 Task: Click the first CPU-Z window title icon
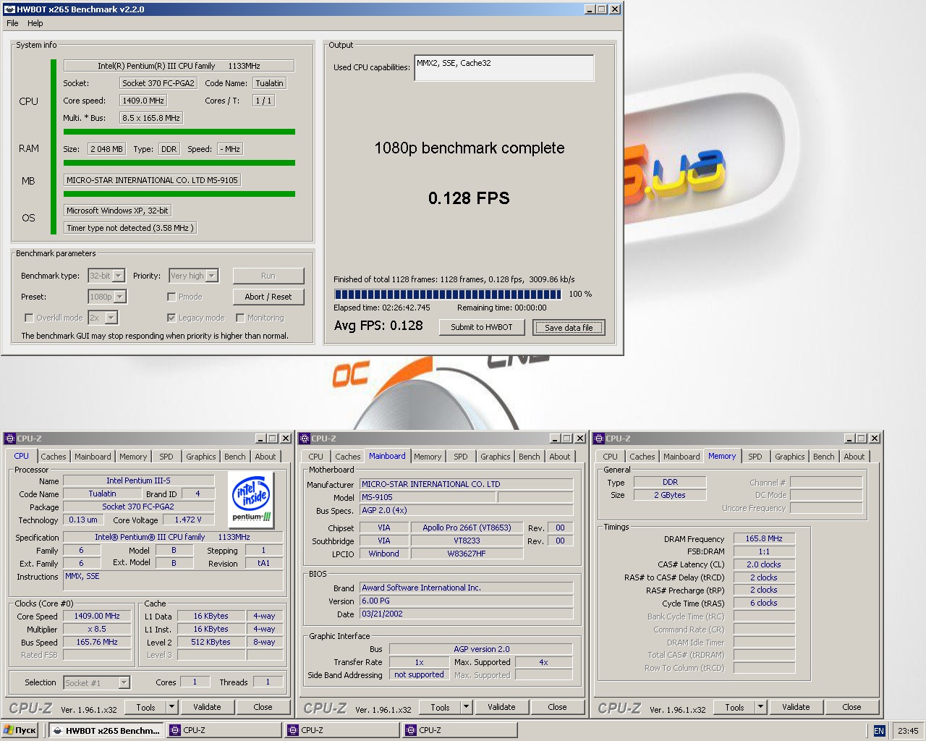click(x=9, y=439)
